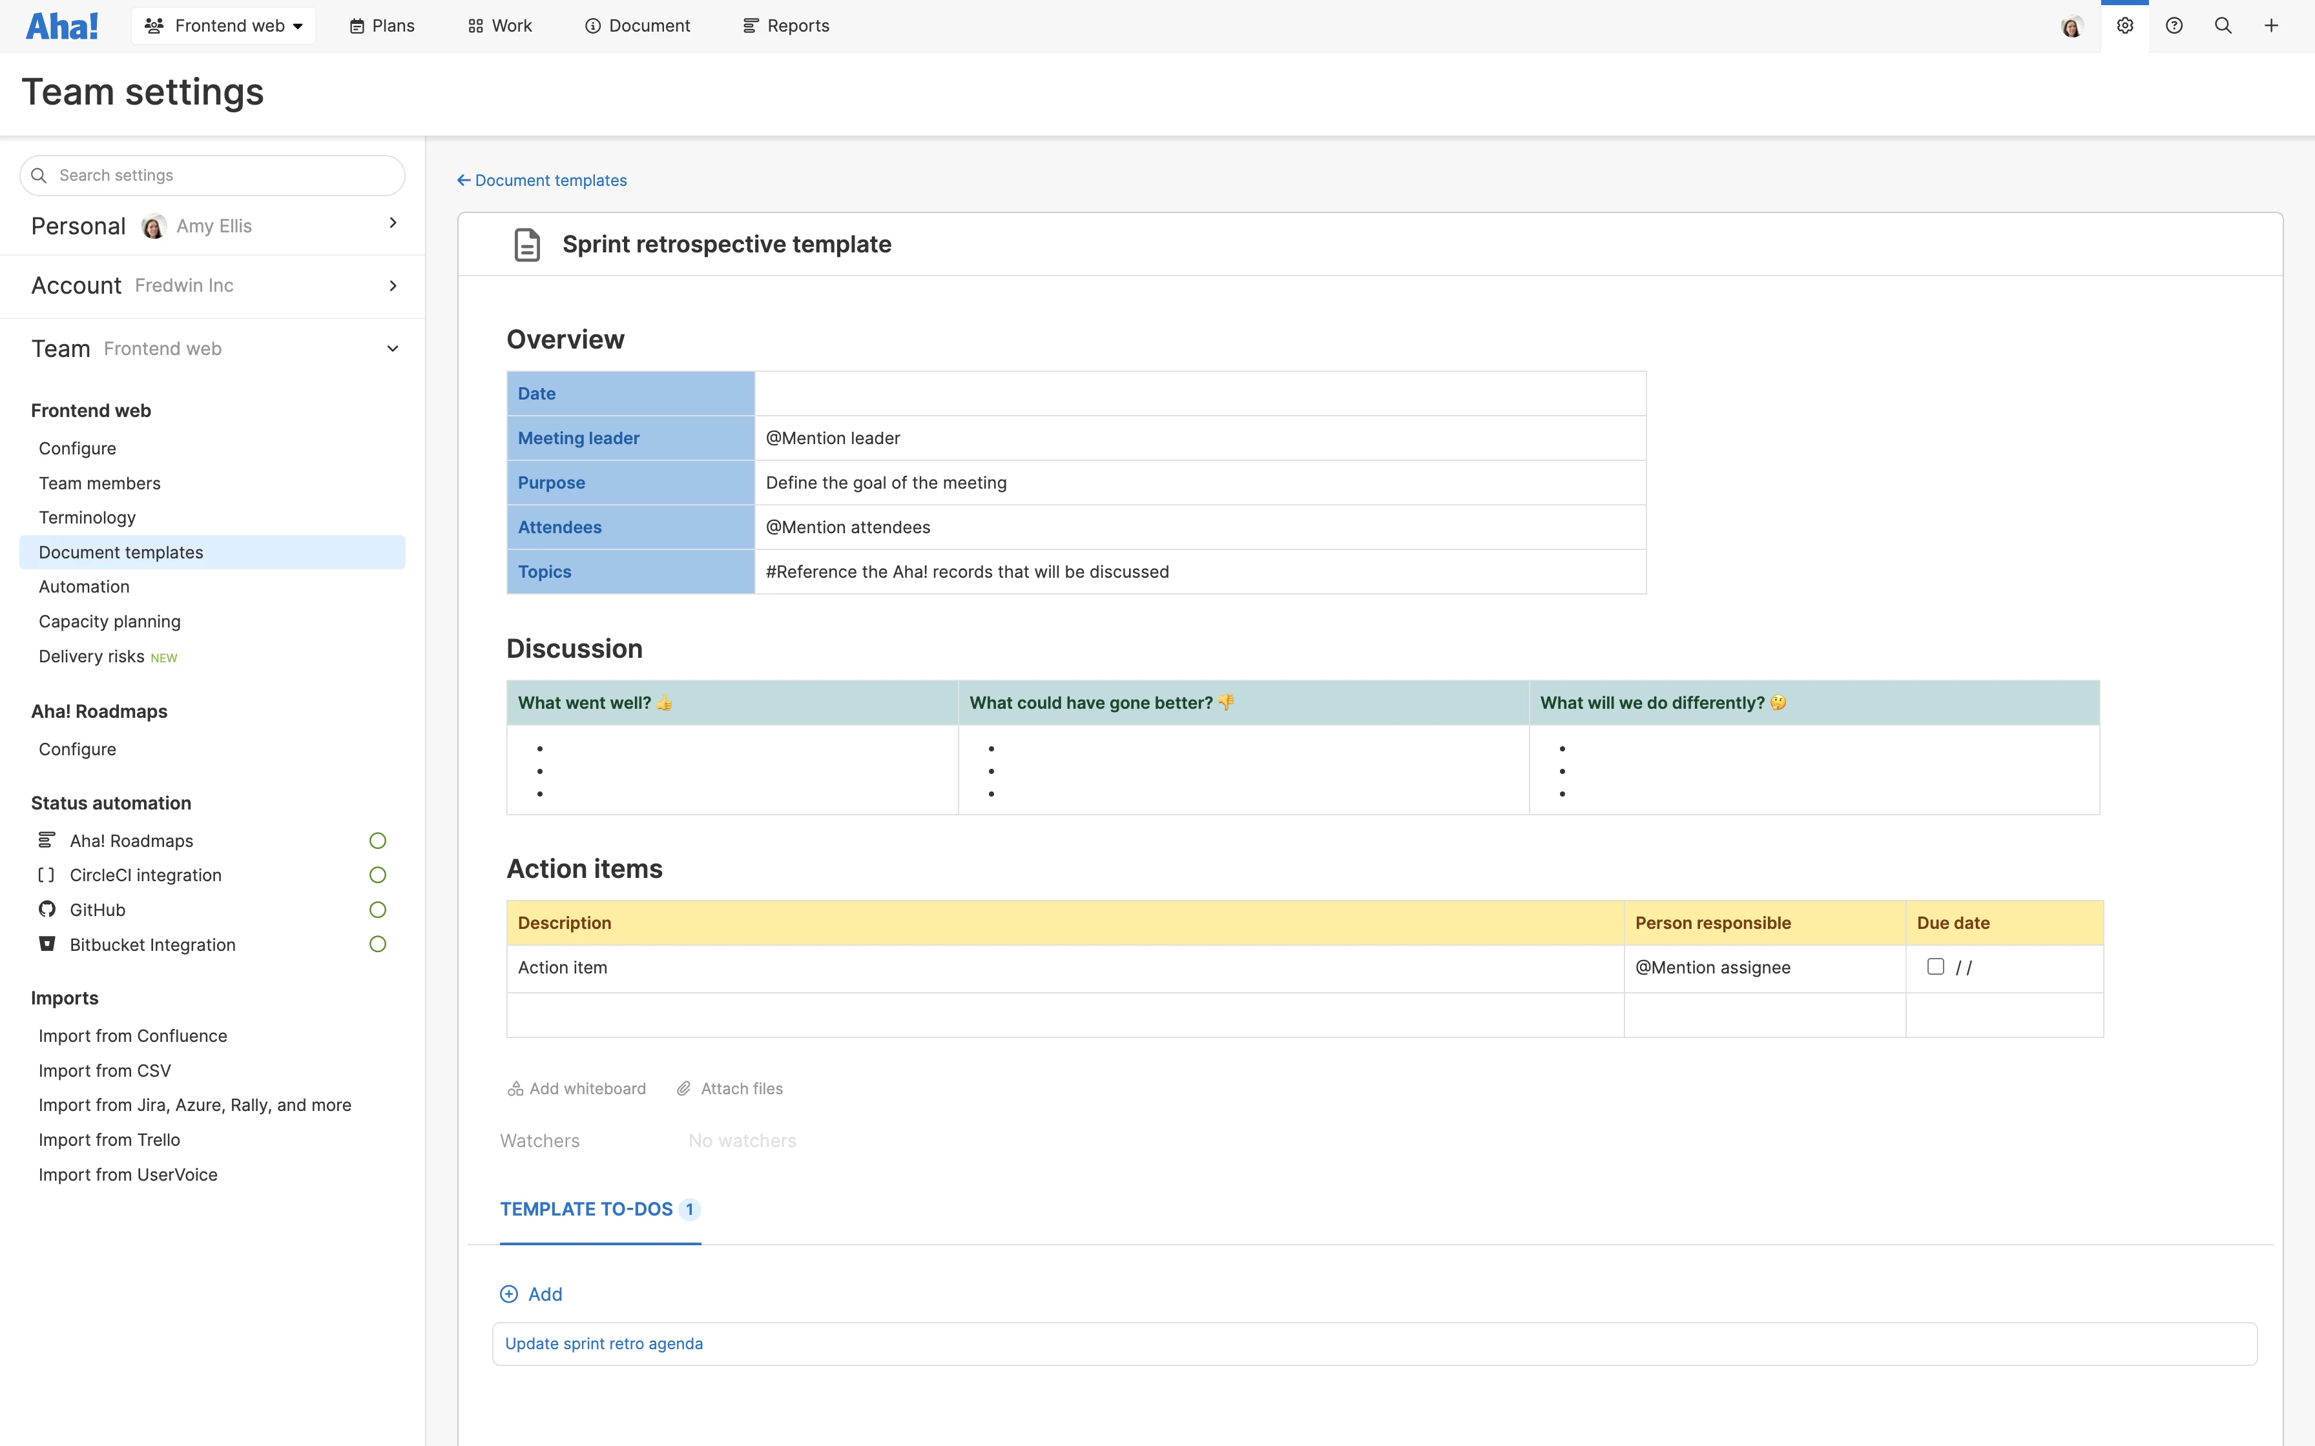2315x1446 pixels.
Task: Click the Search settings field
Action: pos(213,175)
